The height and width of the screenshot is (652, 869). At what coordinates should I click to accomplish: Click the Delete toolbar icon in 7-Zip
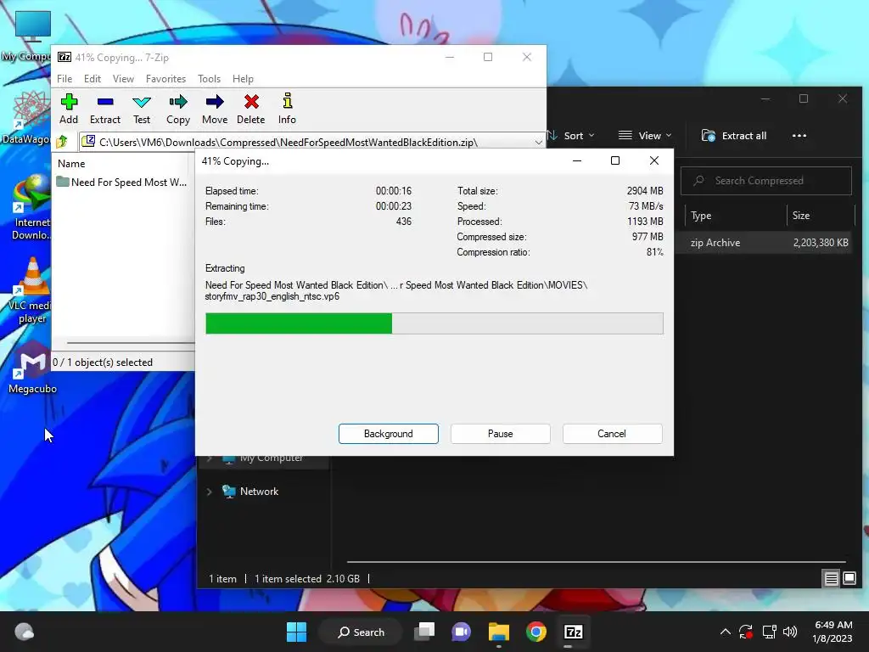(x=251, y=109)
